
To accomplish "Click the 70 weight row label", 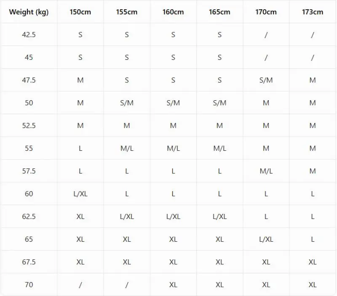I will click(29, 285).
